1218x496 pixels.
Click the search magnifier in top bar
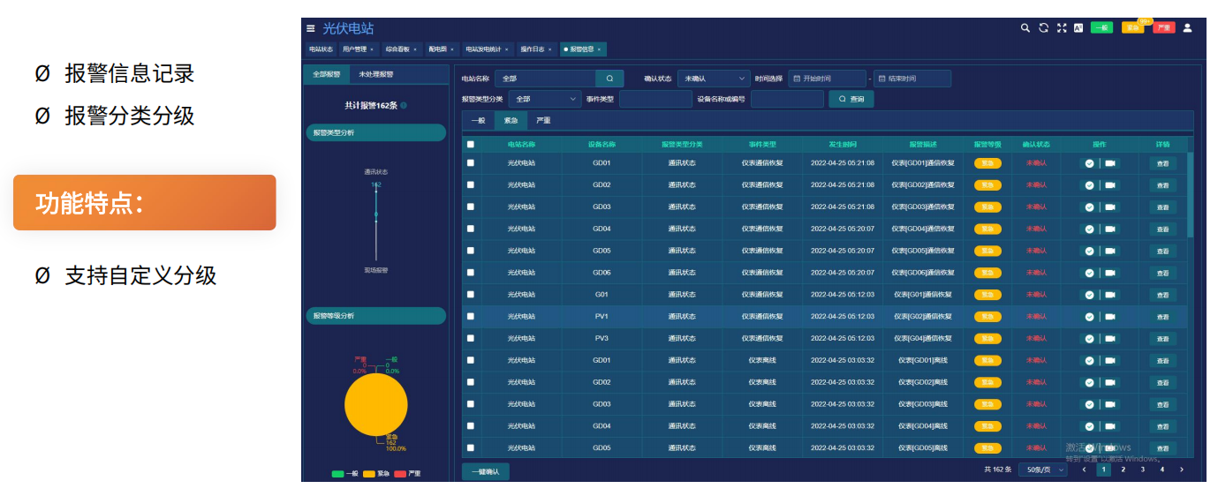(x=1025, y=28)
